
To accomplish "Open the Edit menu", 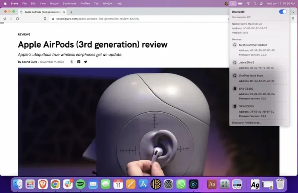I will (x=33, y=3).
